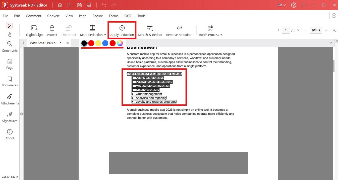Image resolution: width=338 pixels, height=180 pixels.
Task: Choose the black redaction color swatch
Action: tap(84, 43)
